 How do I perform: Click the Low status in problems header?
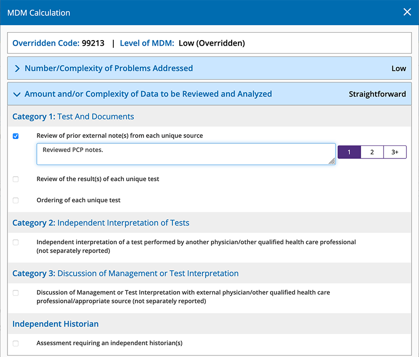tap(398, 69)
